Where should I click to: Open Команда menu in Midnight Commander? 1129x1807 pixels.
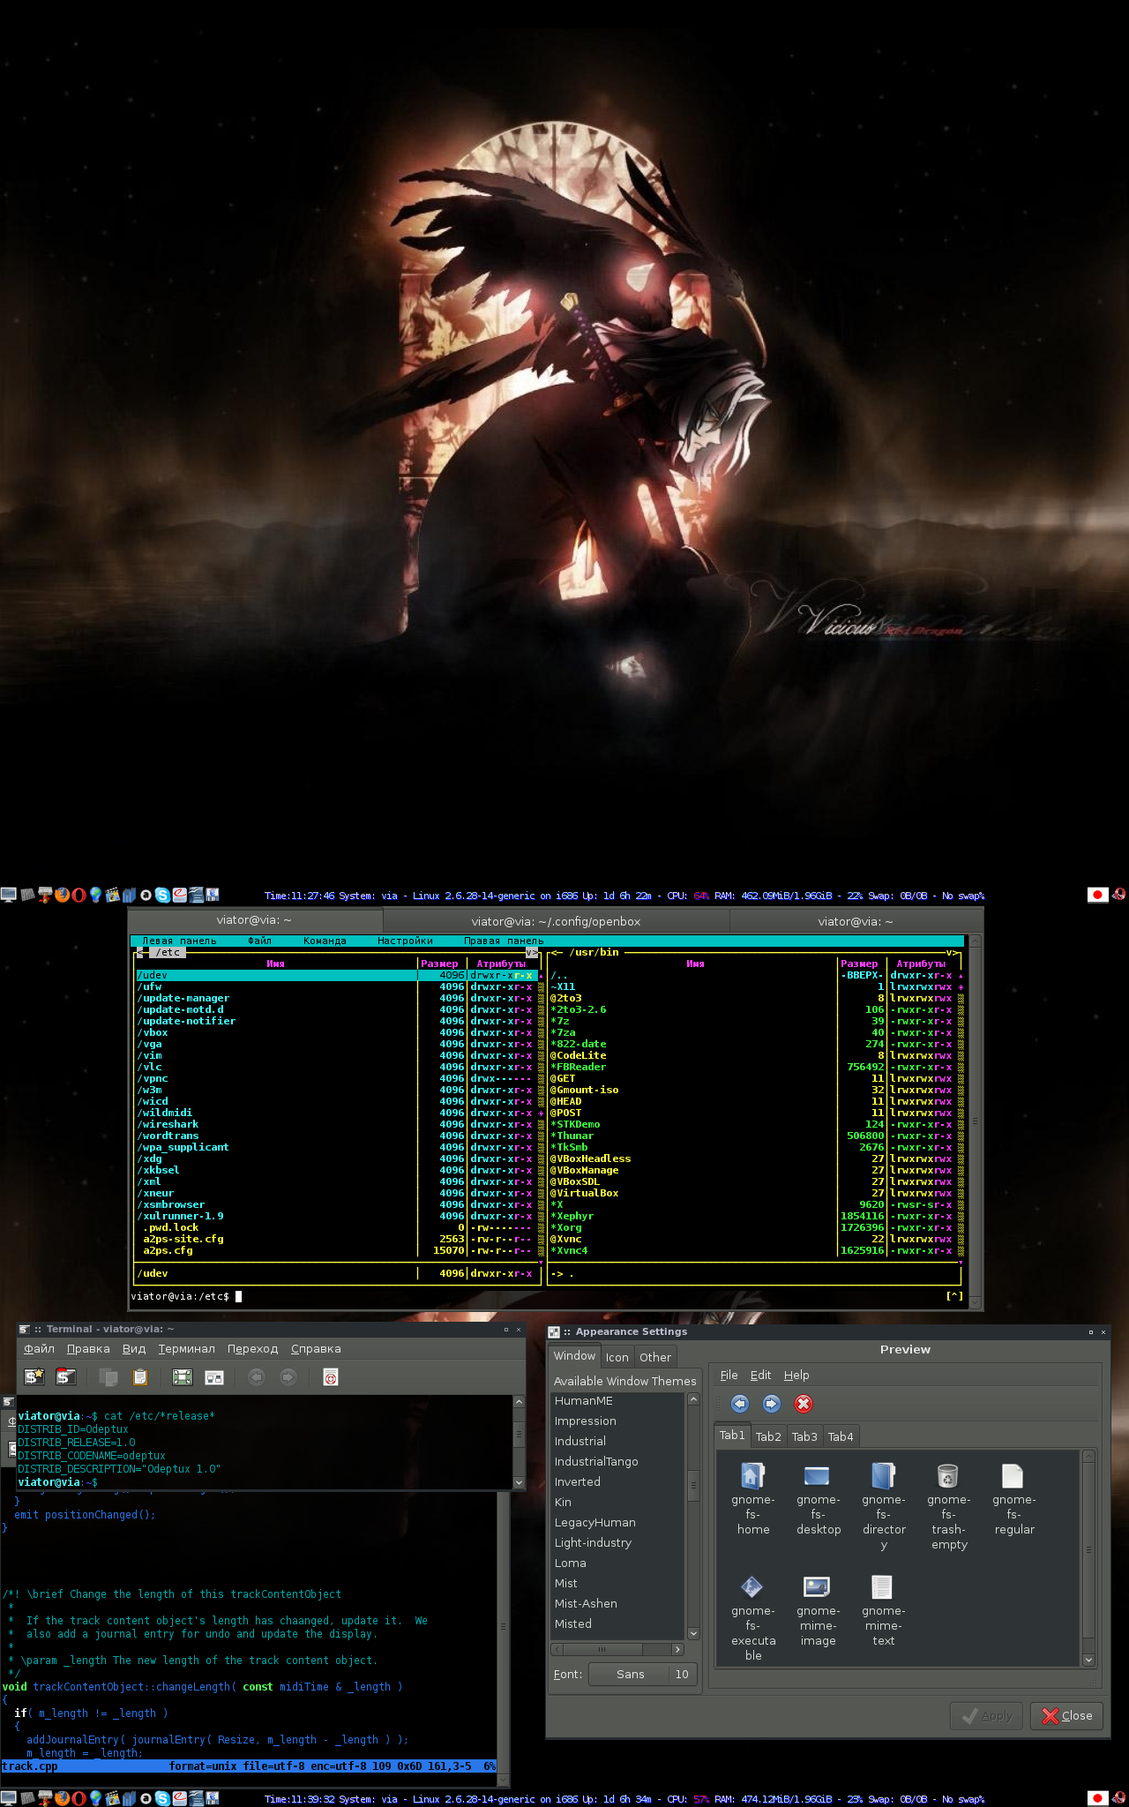coord(325,941)
